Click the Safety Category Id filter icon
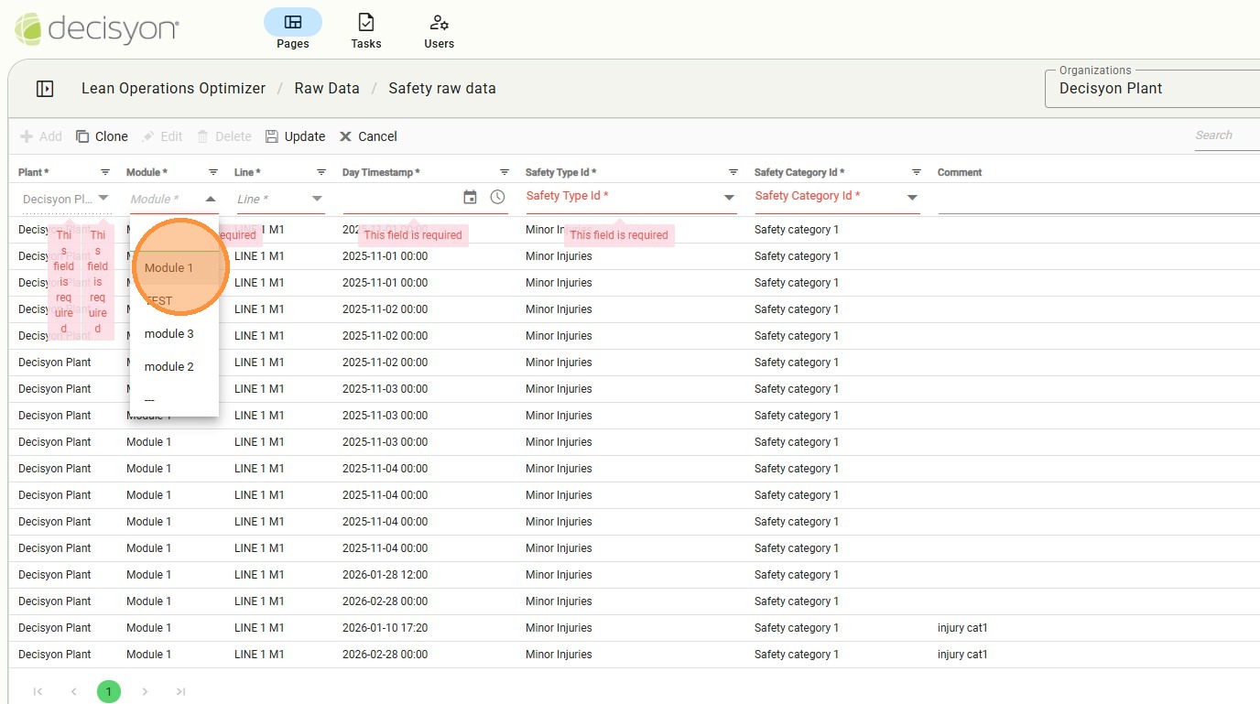This screenshot has height=704, width=1260. [x=917, y=172]
